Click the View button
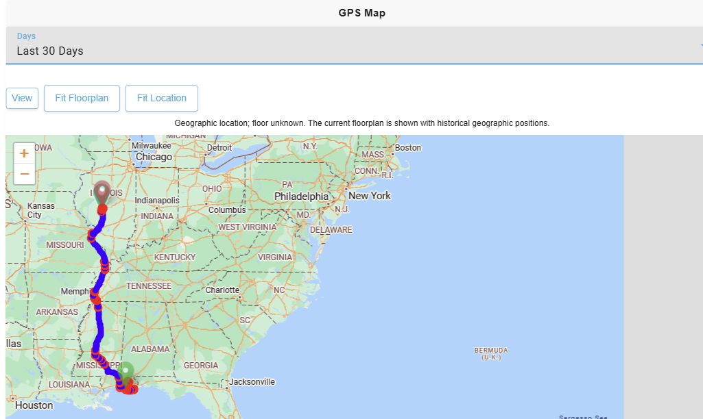703x419 pixels. point(22,98)
